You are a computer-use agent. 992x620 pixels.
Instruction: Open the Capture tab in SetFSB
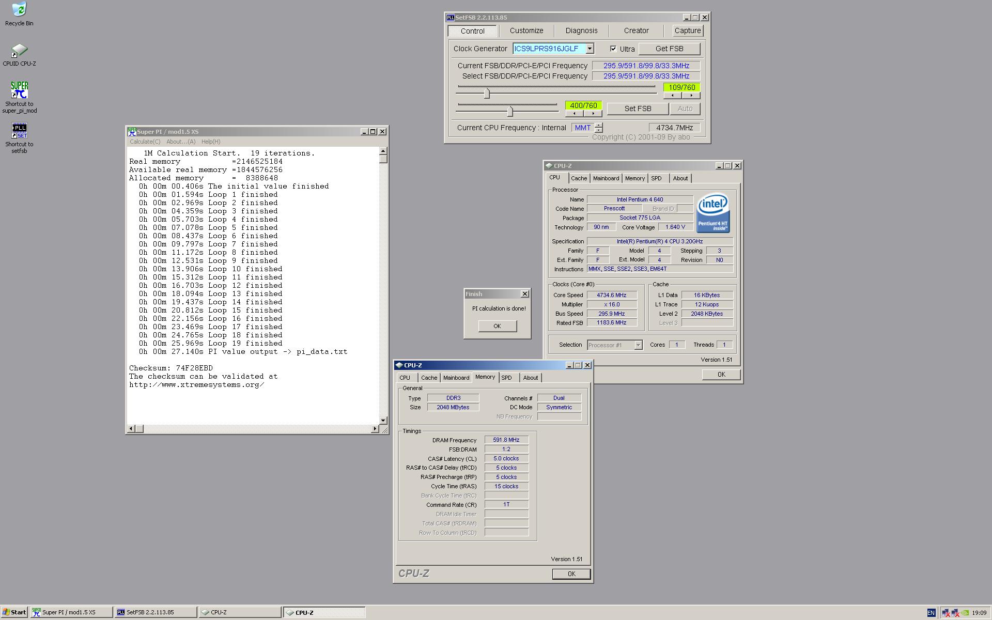(x=688, y=30)
